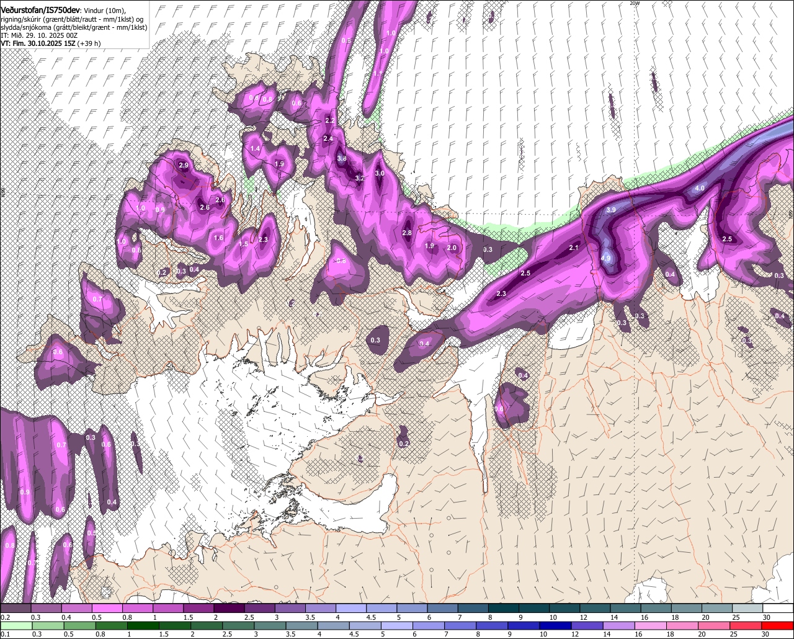794x639 pixels.
Task: Click the 3.0 precipitation value on the map
Action: click(x=380, y=174)
